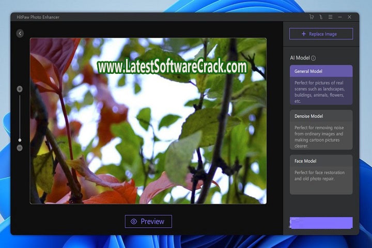The width and height of the screenshot is (372, 248).
Task: Click the zoom slider handle
Action: pyautogui.click(x=20, y=140)
